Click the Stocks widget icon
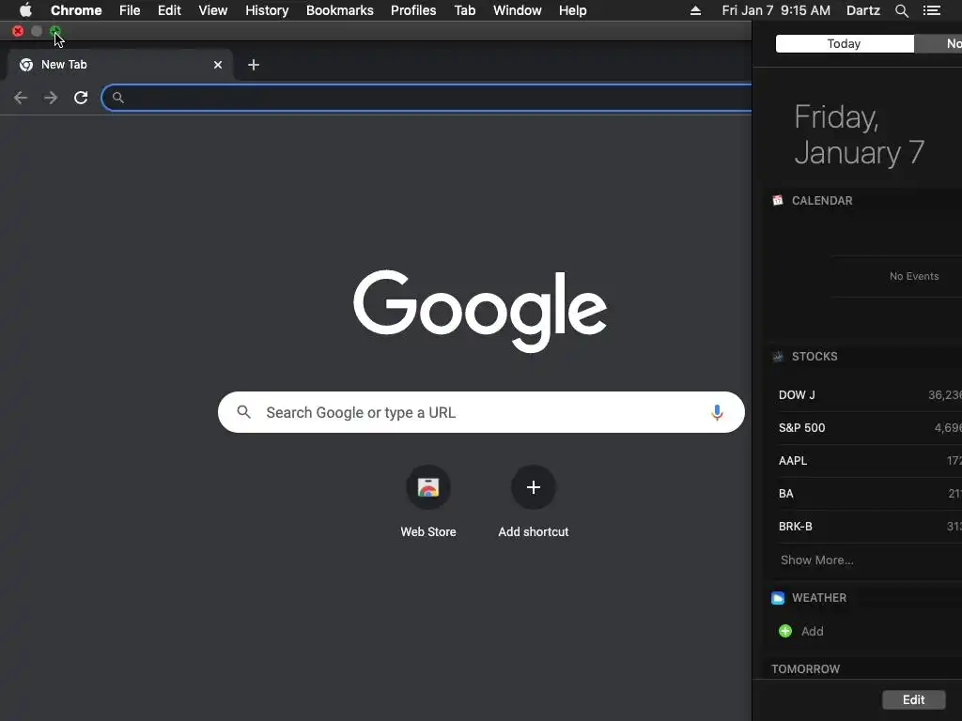Image resolution: width=962 pixels, height=721 pixels. 778,356
